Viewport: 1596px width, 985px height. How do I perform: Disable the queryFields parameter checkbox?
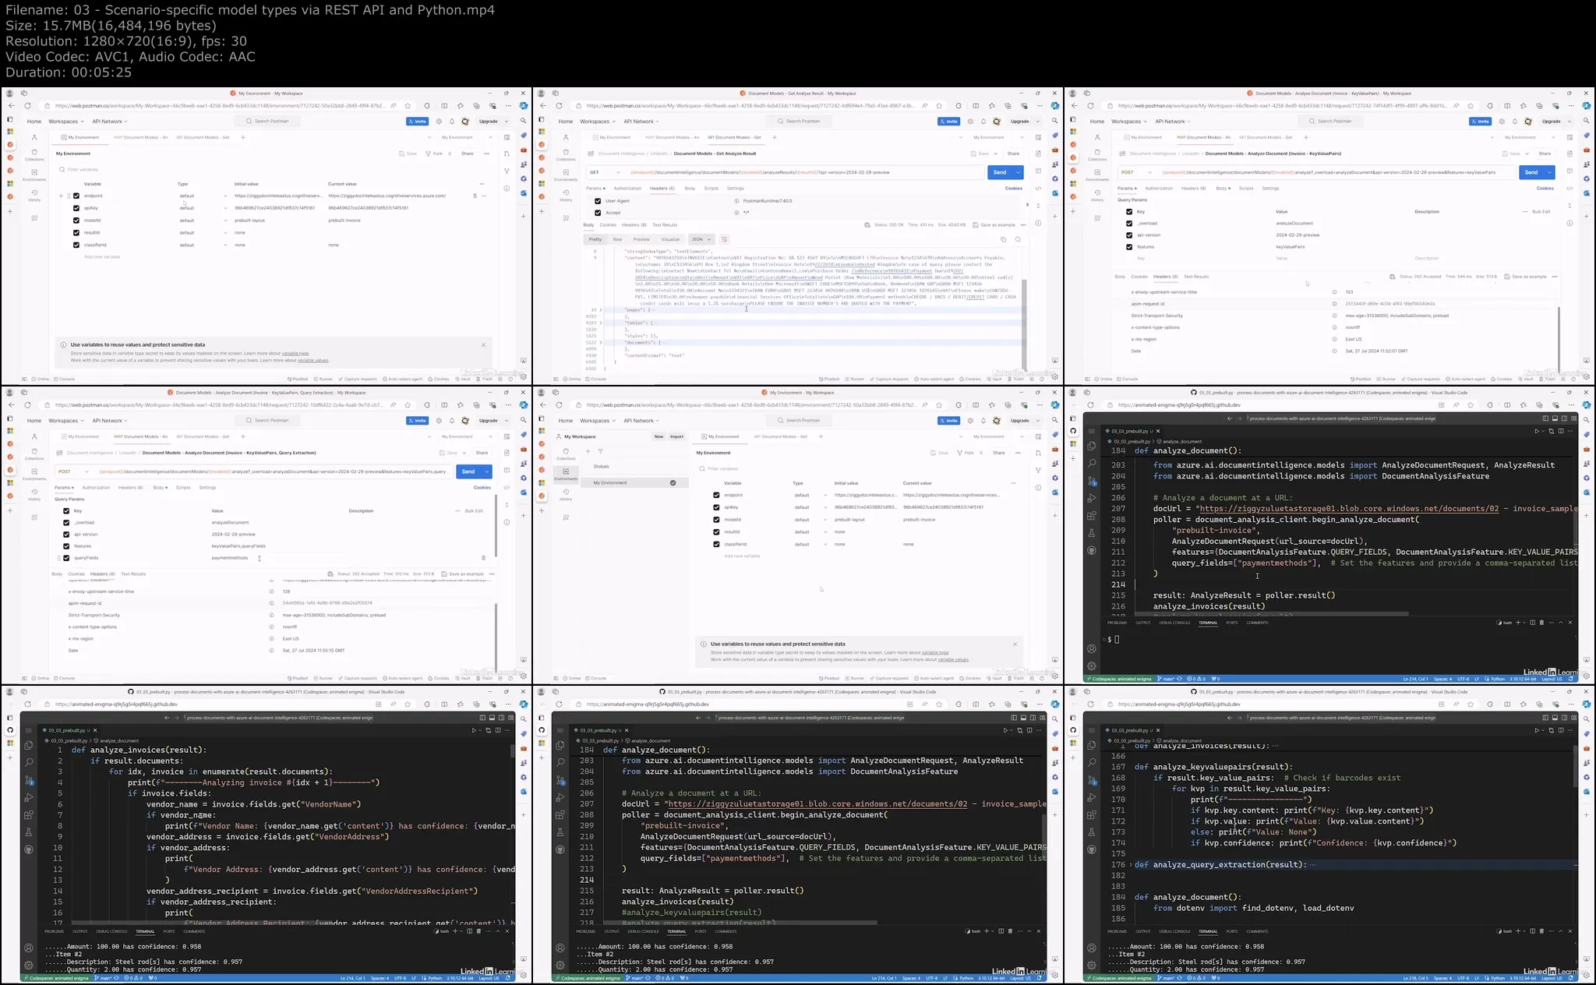tap(66, 558)
